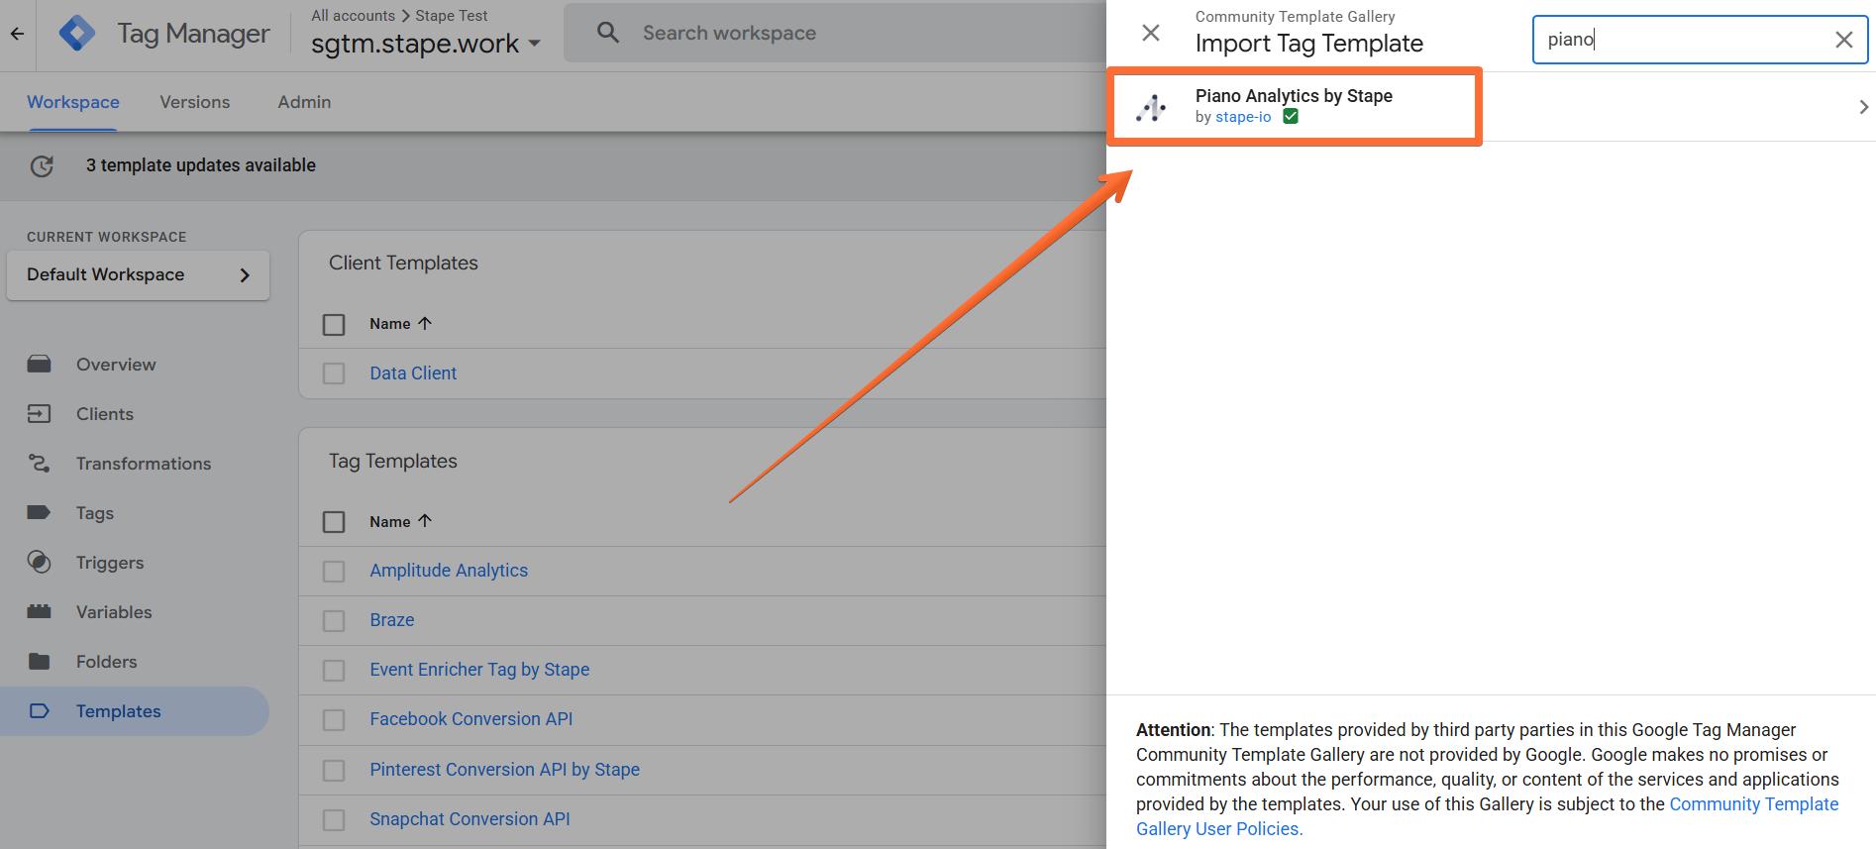Click the Folders sidebar icon
Viewport: 1876px width, 849px height.
click(x=40, y=662)
